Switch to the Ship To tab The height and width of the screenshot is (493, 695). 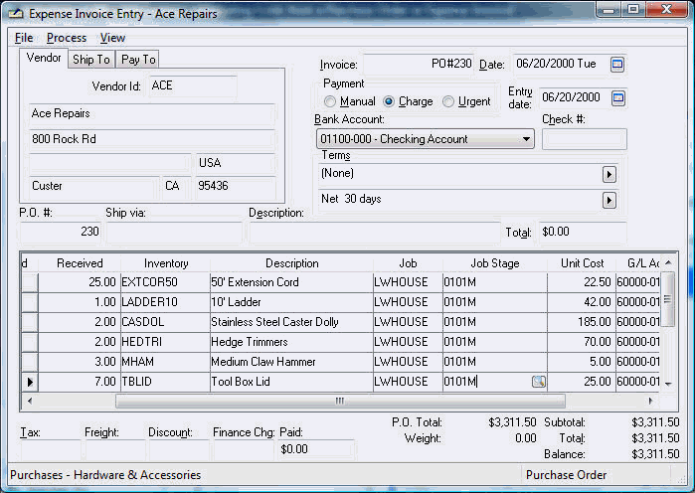click(91, 60)
